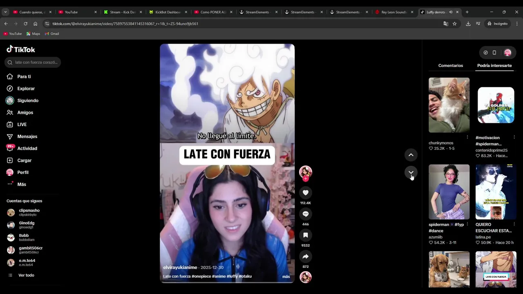Mute the Luffy tab audio icon
523x294 pixels.
point(451,12)
